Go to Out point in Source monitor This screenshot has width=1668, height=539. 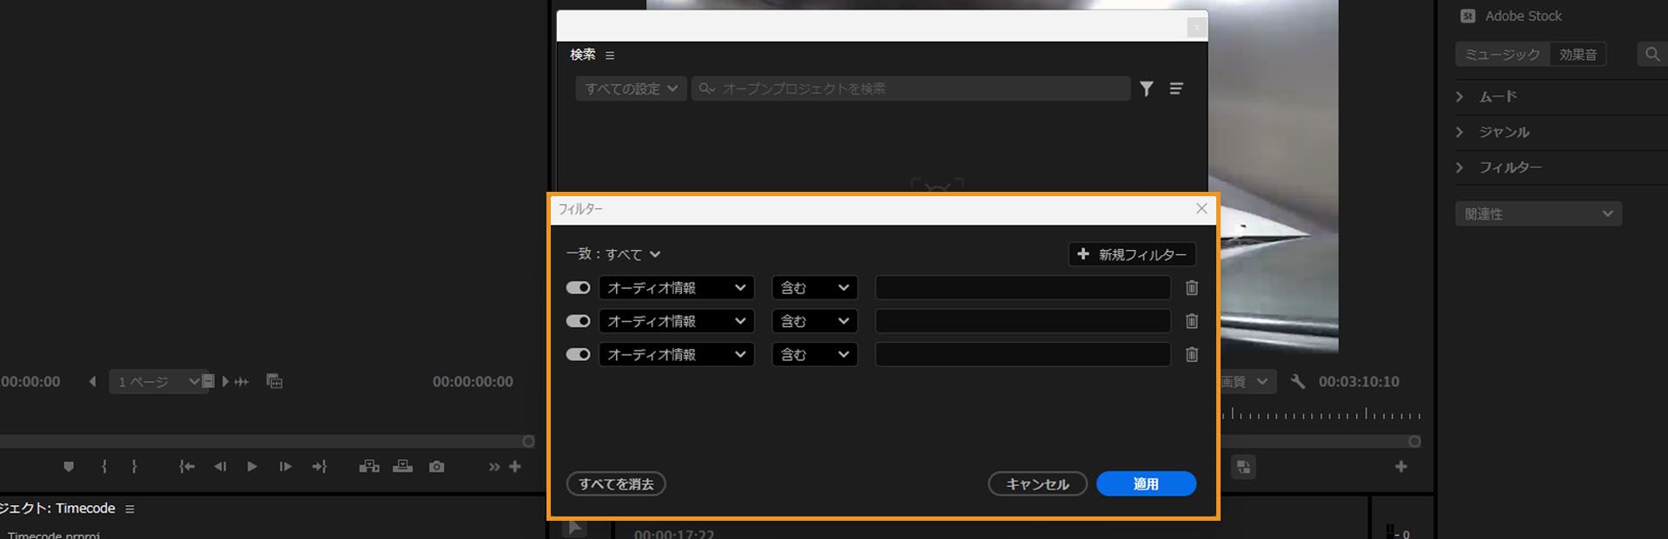click(319, 467)
